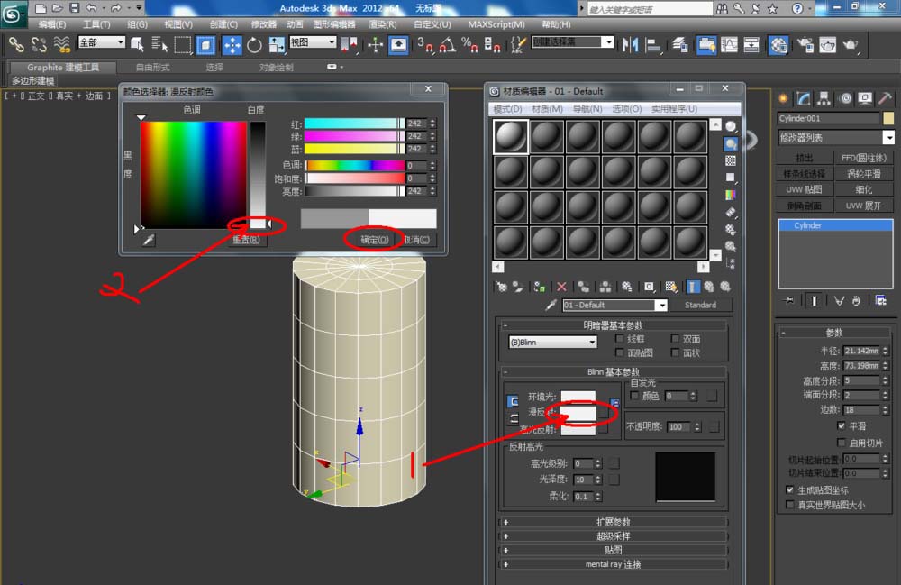Uncheck 生成贴图坐标 checkbox
Screen dimensions: 901x585
(789, 489)
